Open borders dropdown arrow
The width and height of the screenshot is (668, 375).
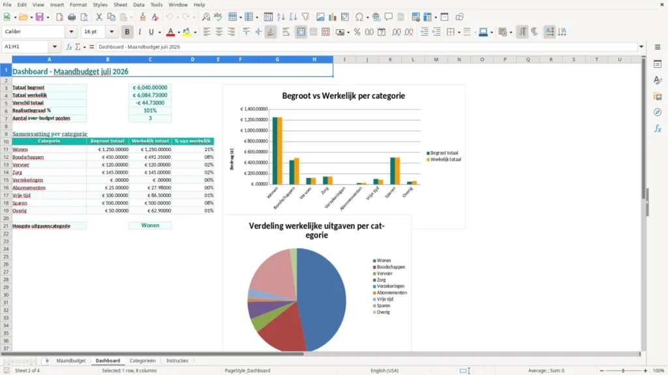[x=459, y=33]
